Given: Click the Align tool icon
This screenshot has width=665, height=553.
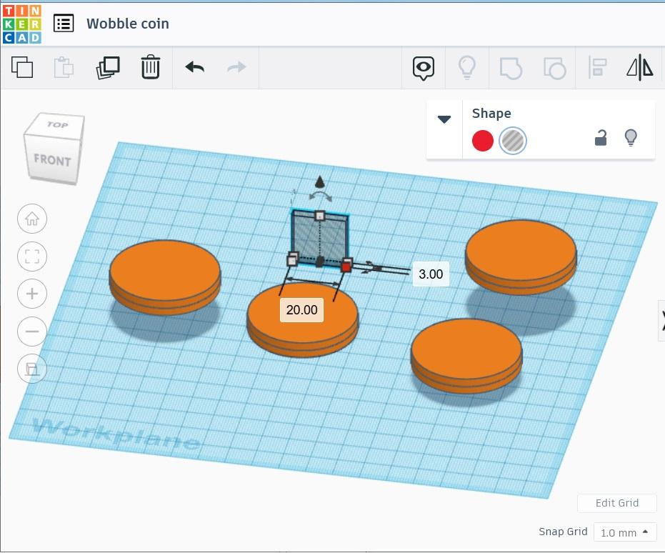Looking at the screenshot, I should pyautogui.click(x=597, y=67).
